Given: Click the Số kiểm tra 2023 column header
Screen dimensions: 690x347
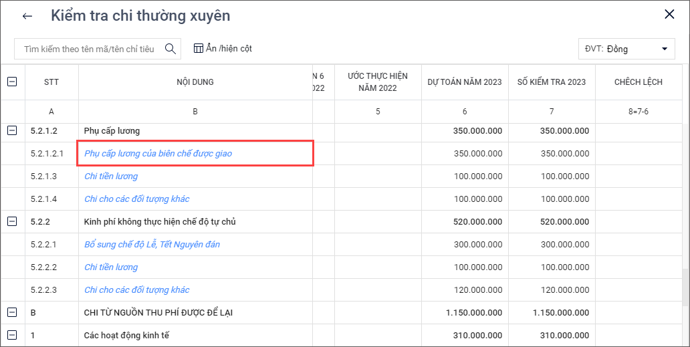Looking at the screenshot, I should point(552,82).
